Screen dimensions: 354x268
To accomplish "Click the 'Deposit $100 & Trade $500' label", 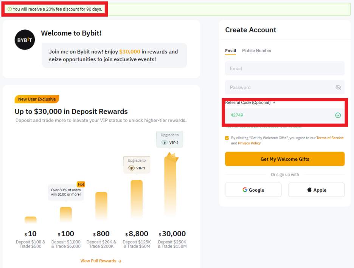I will click(x=31, y=244).
